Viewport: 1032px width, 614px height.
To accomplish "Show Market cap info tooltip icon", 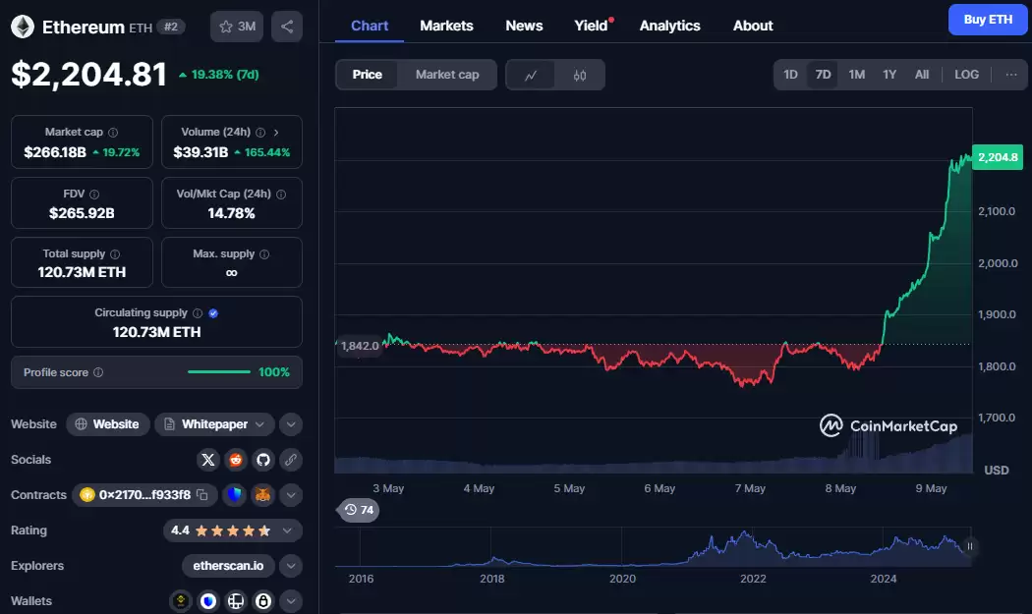I will pos(113,133).
